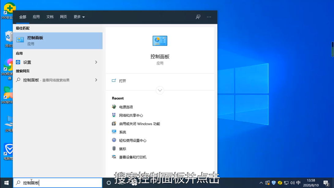334x188 pixels.
Task: Click the open-window icon beside 打开
Action: (114, 81)
